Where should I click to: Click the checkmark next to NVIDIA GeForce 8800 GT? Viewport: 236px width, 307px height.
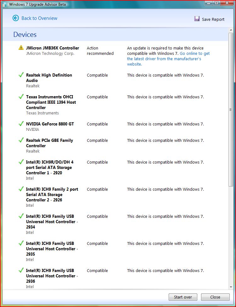[21, 124]
